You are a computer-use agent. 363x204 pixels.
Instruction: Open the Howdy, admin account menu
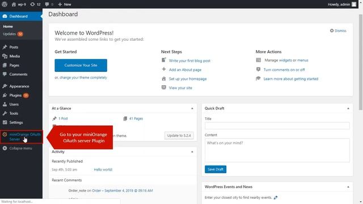[342, 4]
